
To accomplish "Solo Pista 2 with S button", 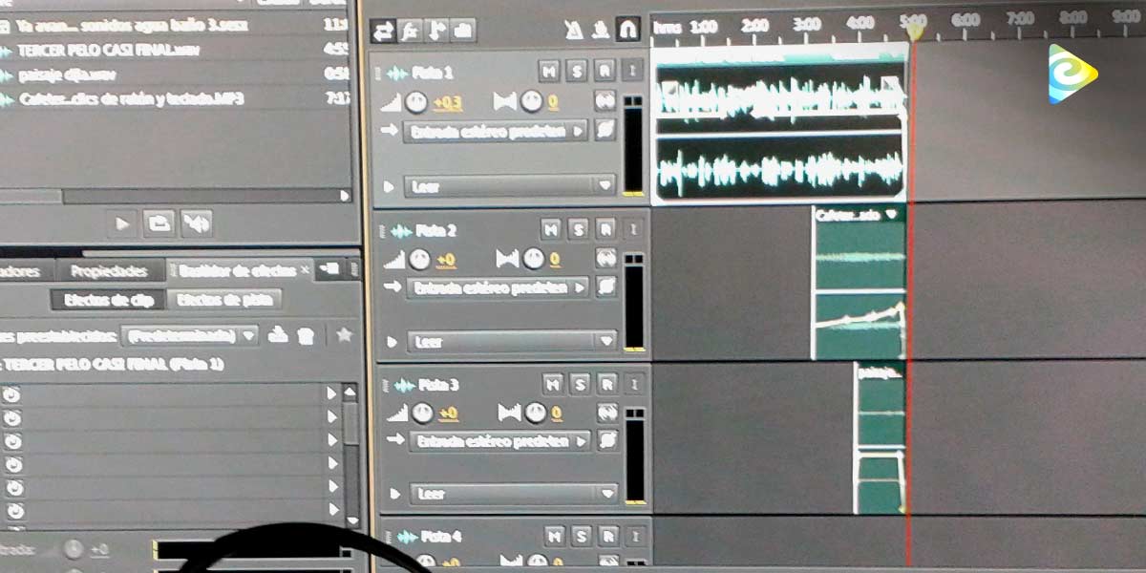I will click(578, 229).
